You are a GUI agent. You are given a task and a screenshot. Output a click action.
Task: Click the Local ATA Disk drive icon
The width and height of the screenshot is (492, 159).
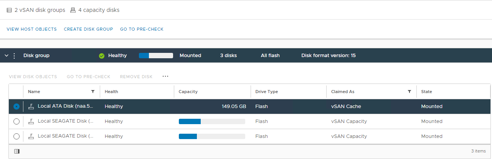(x=31, y=107)
